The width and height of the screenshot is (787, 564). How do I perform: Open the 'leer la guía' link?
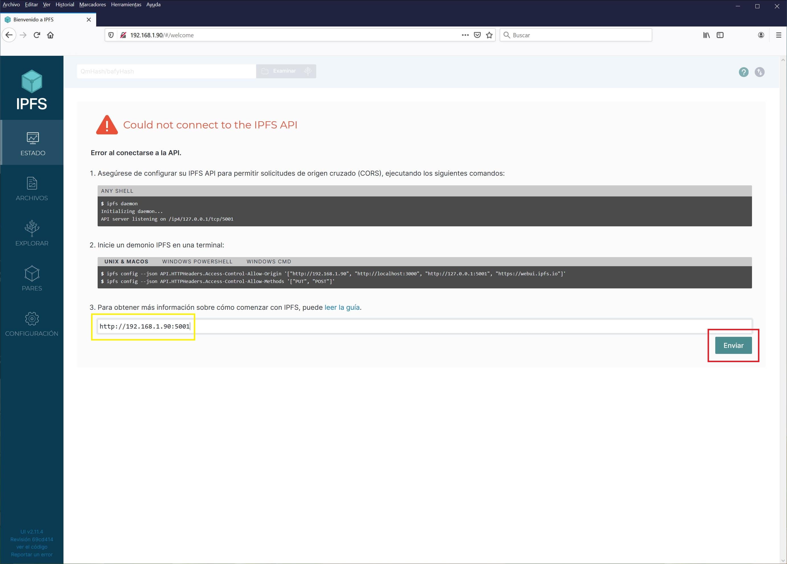click(x=342, y=307)
